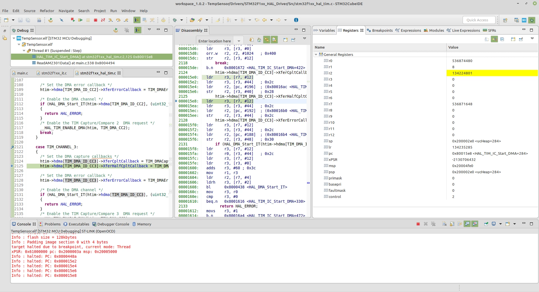The image size is (539, 292).
Task: Click Disassembly refresh view icon
Action: (x=252, y=40)
